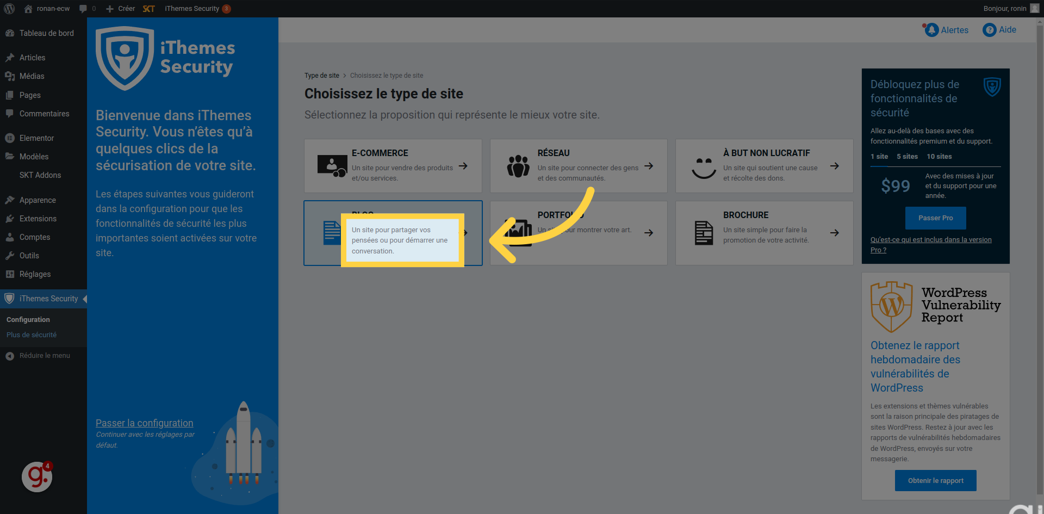Open the ronan-ecw site home link
Viewport: 1044px width, 514px height.
[x=47, y=9]
